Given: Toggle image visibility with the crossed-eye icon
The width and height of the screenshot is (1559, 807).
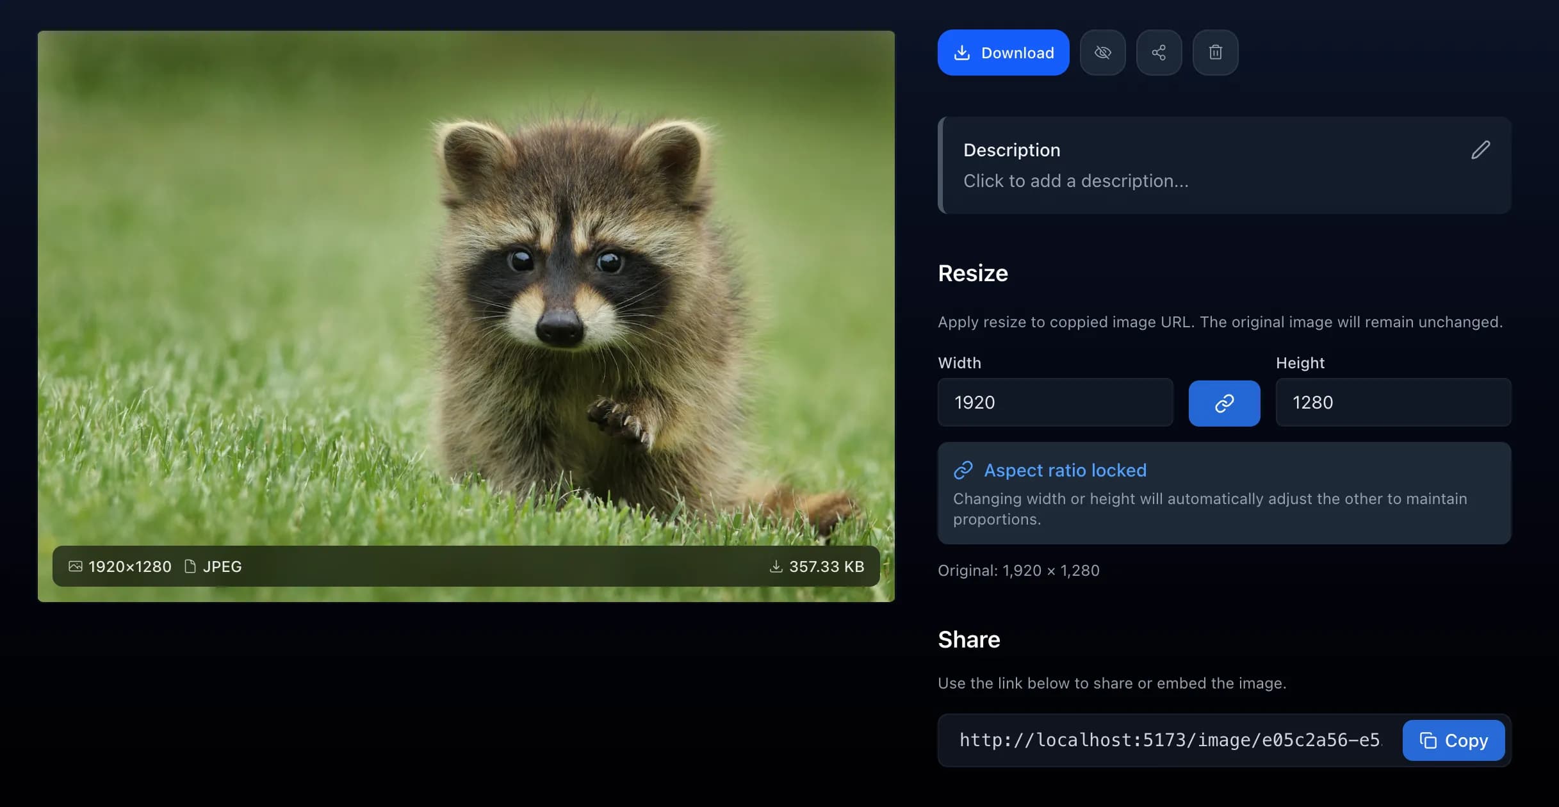Looking at the screenshot, I should click(1102, 53).
